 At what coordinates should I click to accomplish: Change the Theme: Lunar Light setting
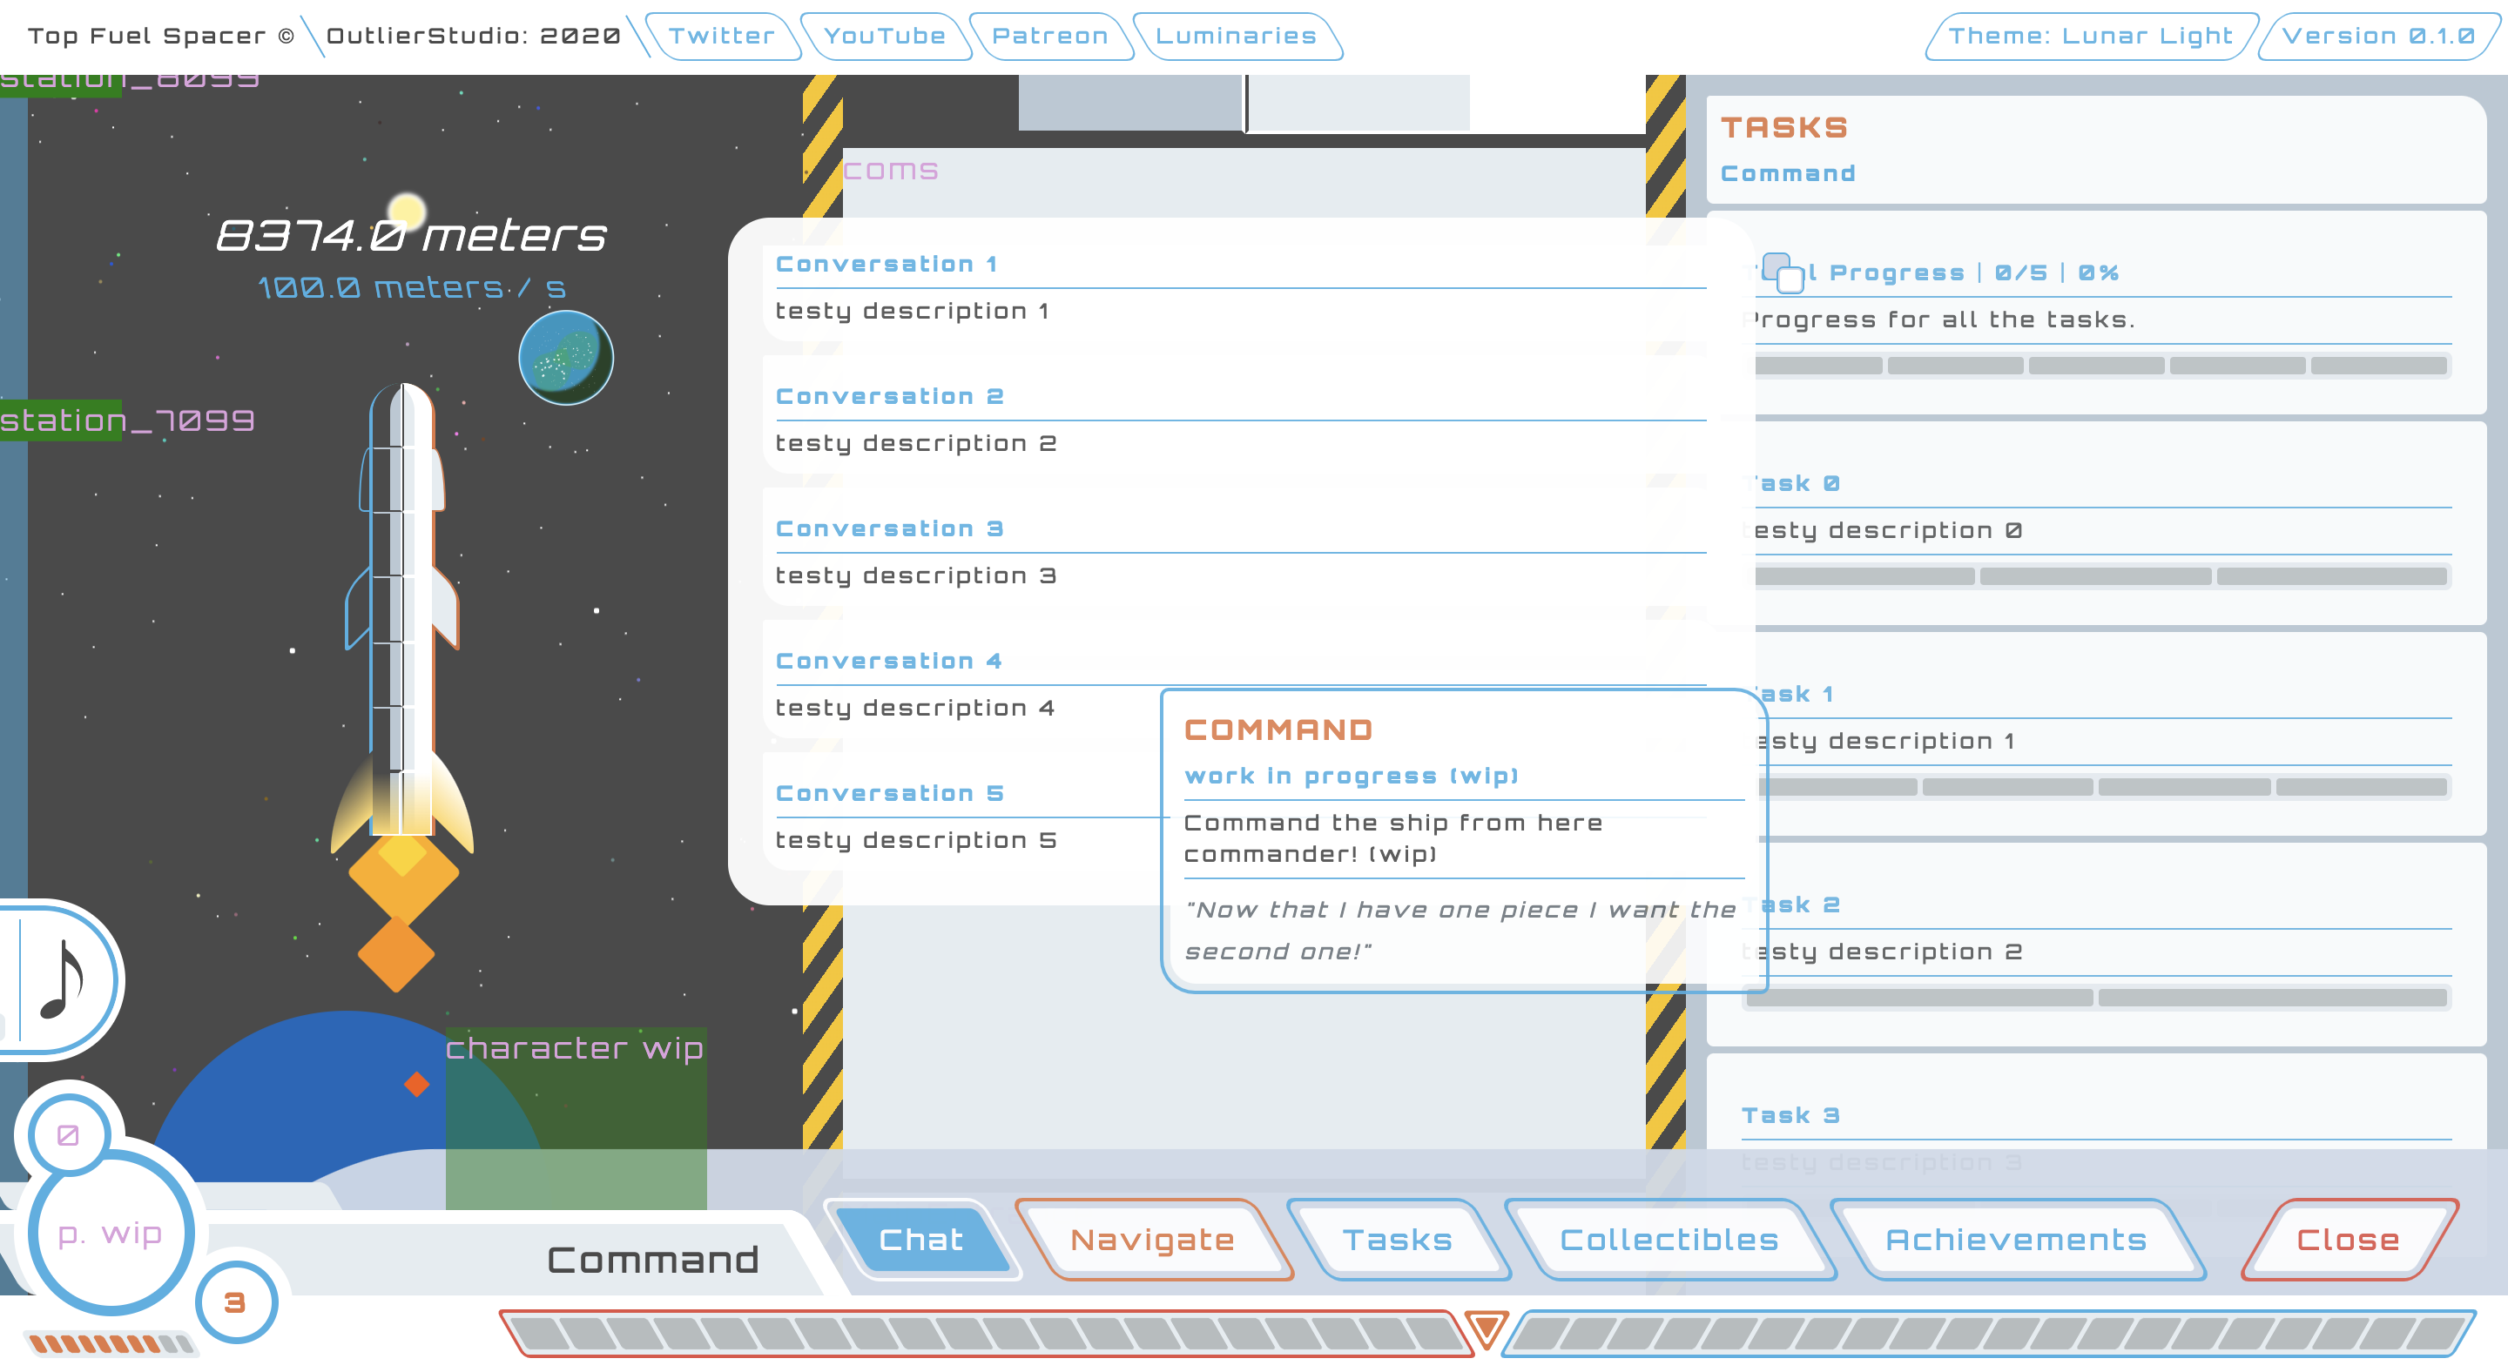(2091, 36)
